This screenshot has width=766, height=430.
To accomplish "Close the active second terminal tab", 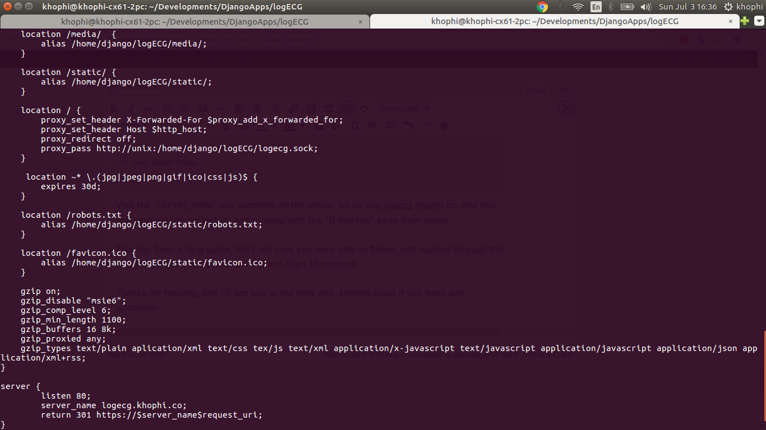I will [731, 22].
